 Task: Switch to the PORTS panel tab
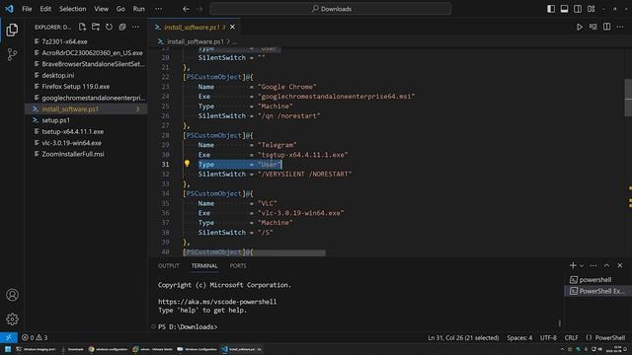click(x=238, y=265)
